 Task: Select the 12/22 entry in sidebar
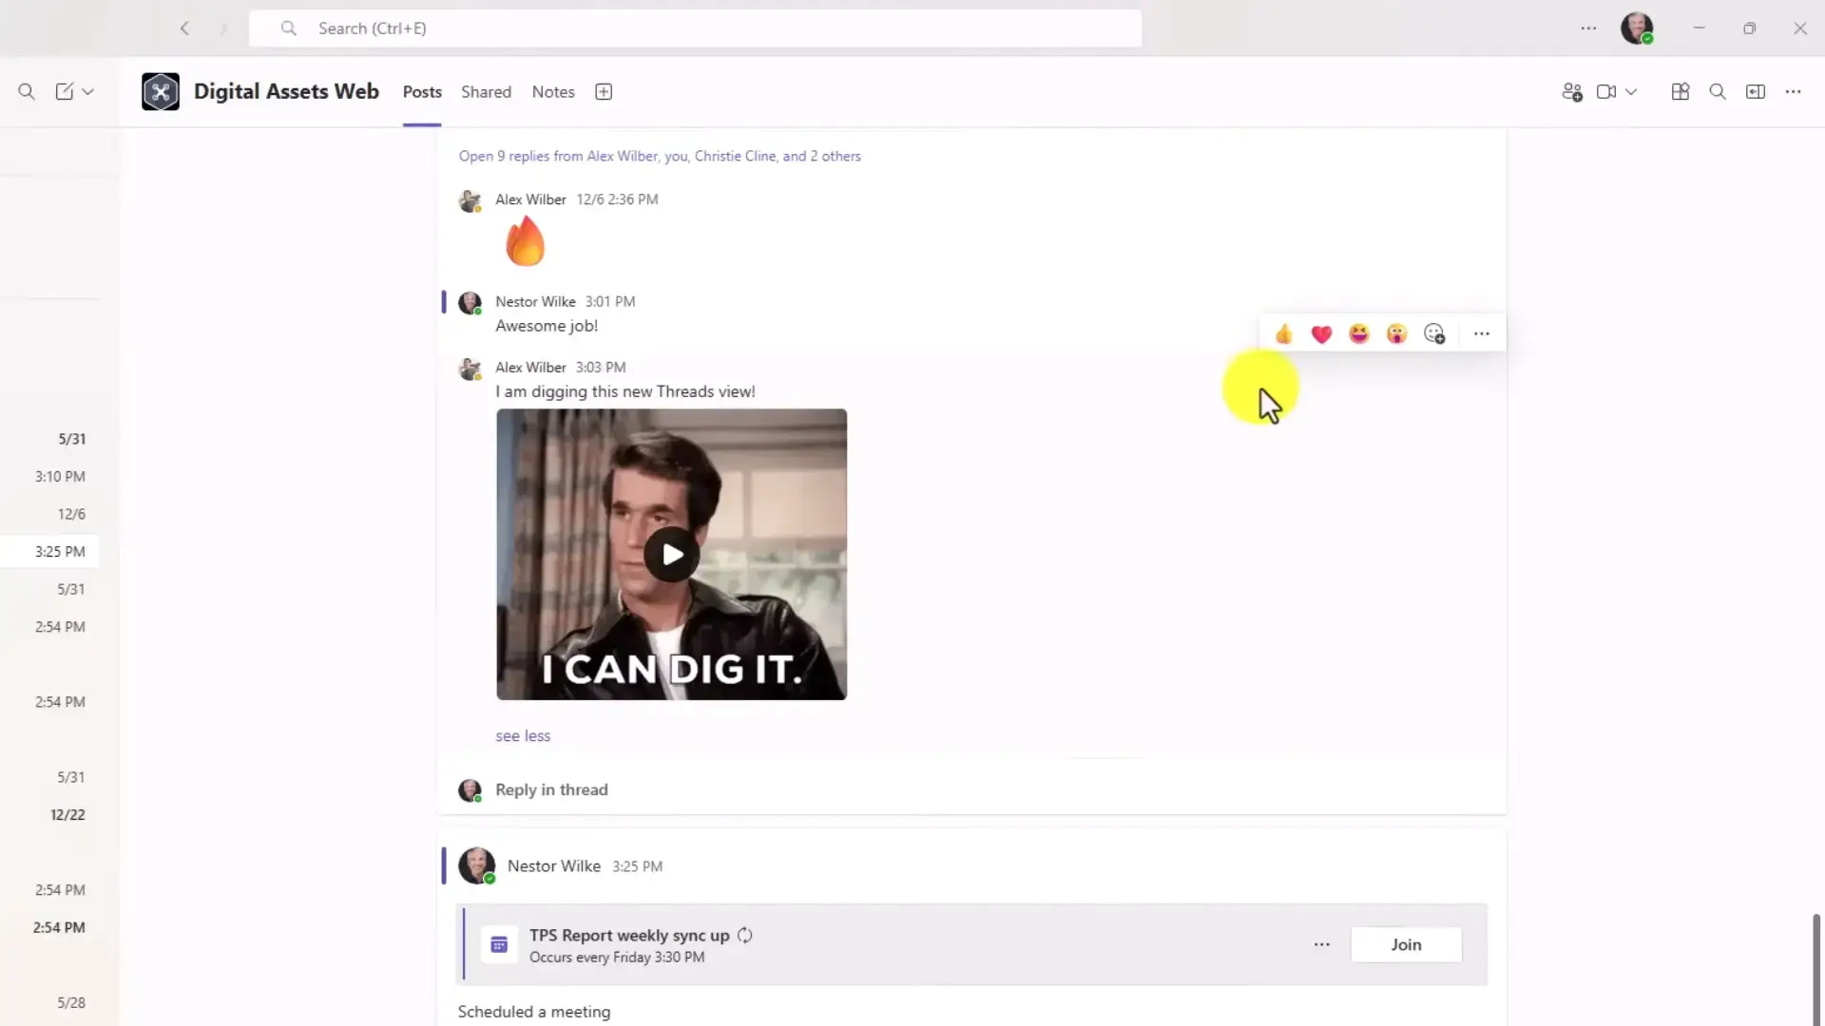[x=67, y=815]
